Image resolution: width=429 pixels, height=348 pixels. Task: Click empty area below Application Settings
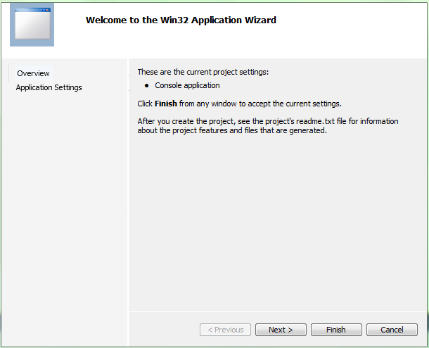[63, 211]
